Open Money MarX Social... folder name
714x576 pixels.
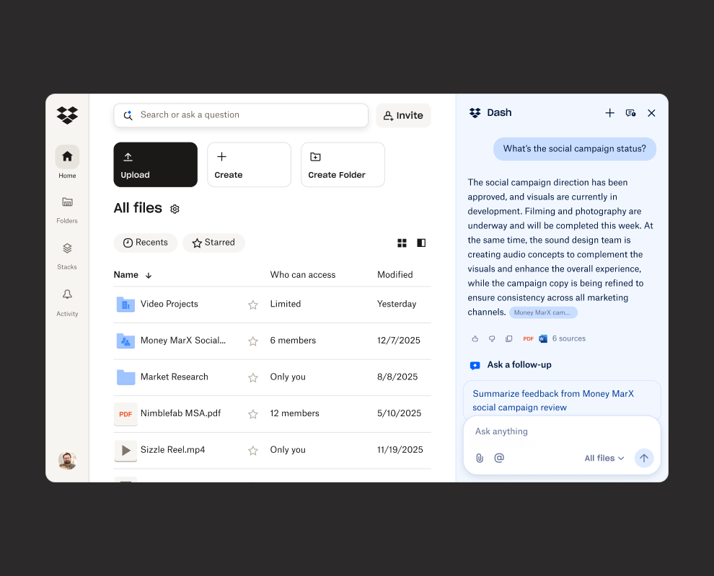pyautogui.click(x=183, y=340)
